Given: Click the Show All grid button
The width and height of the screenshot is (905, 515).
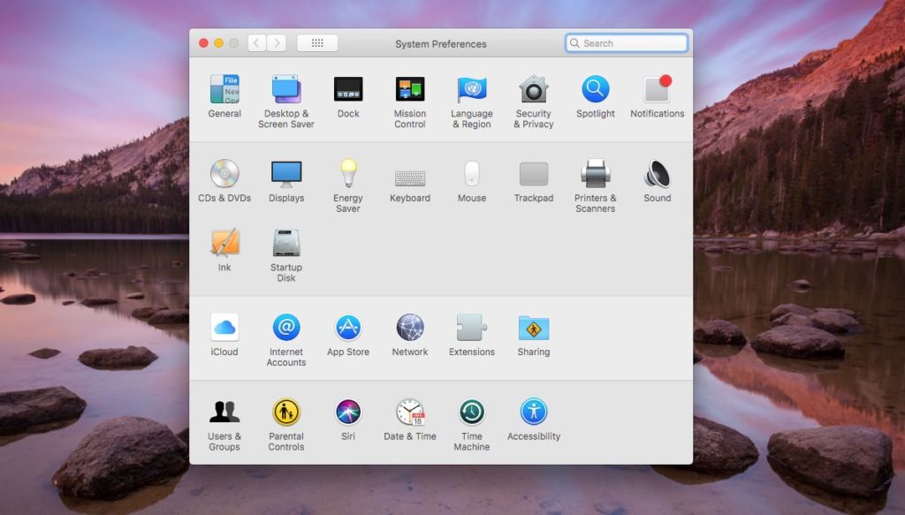Looking at the screenshot, I should [316, 42].
